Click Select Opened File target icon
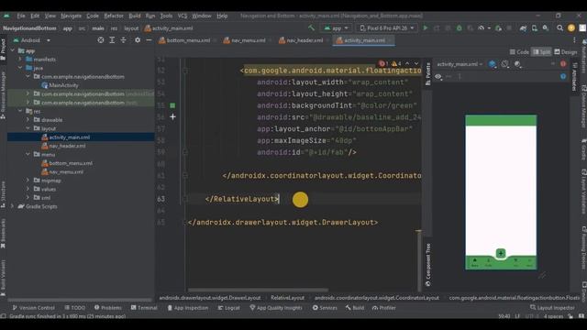 pos(101,40)
